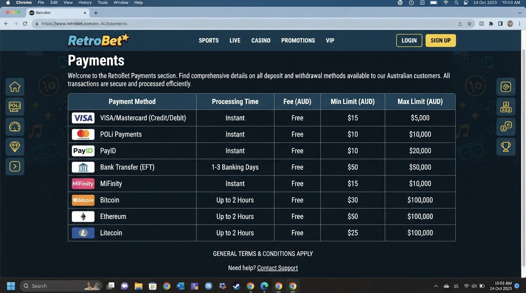
Task: Click the Ethereum diamond logo
Action: click(x=83, y=216)
